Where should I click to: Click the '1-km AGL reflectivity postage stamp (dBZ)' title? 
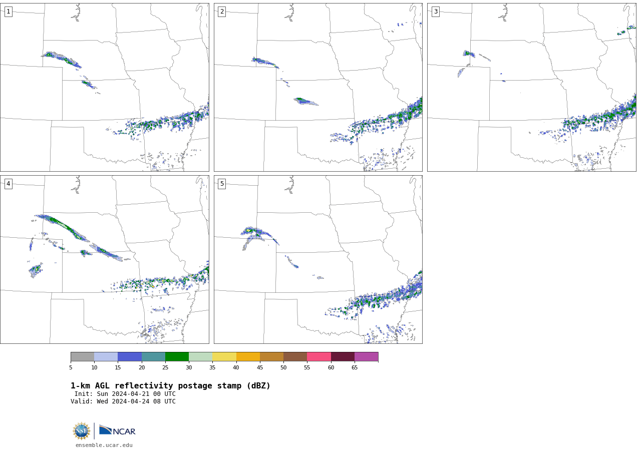click(170, 386)
